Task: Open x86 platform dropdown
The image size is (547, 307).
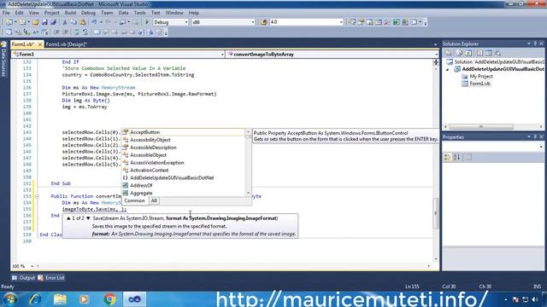Action: 253,22
